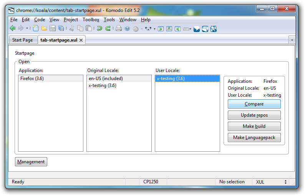Image resolution: width=305 pixels, height=196 pixels.
Task: Select x-testing (3.6) in User Locale list
Action: pyautogui.click(x=187, y=79)
